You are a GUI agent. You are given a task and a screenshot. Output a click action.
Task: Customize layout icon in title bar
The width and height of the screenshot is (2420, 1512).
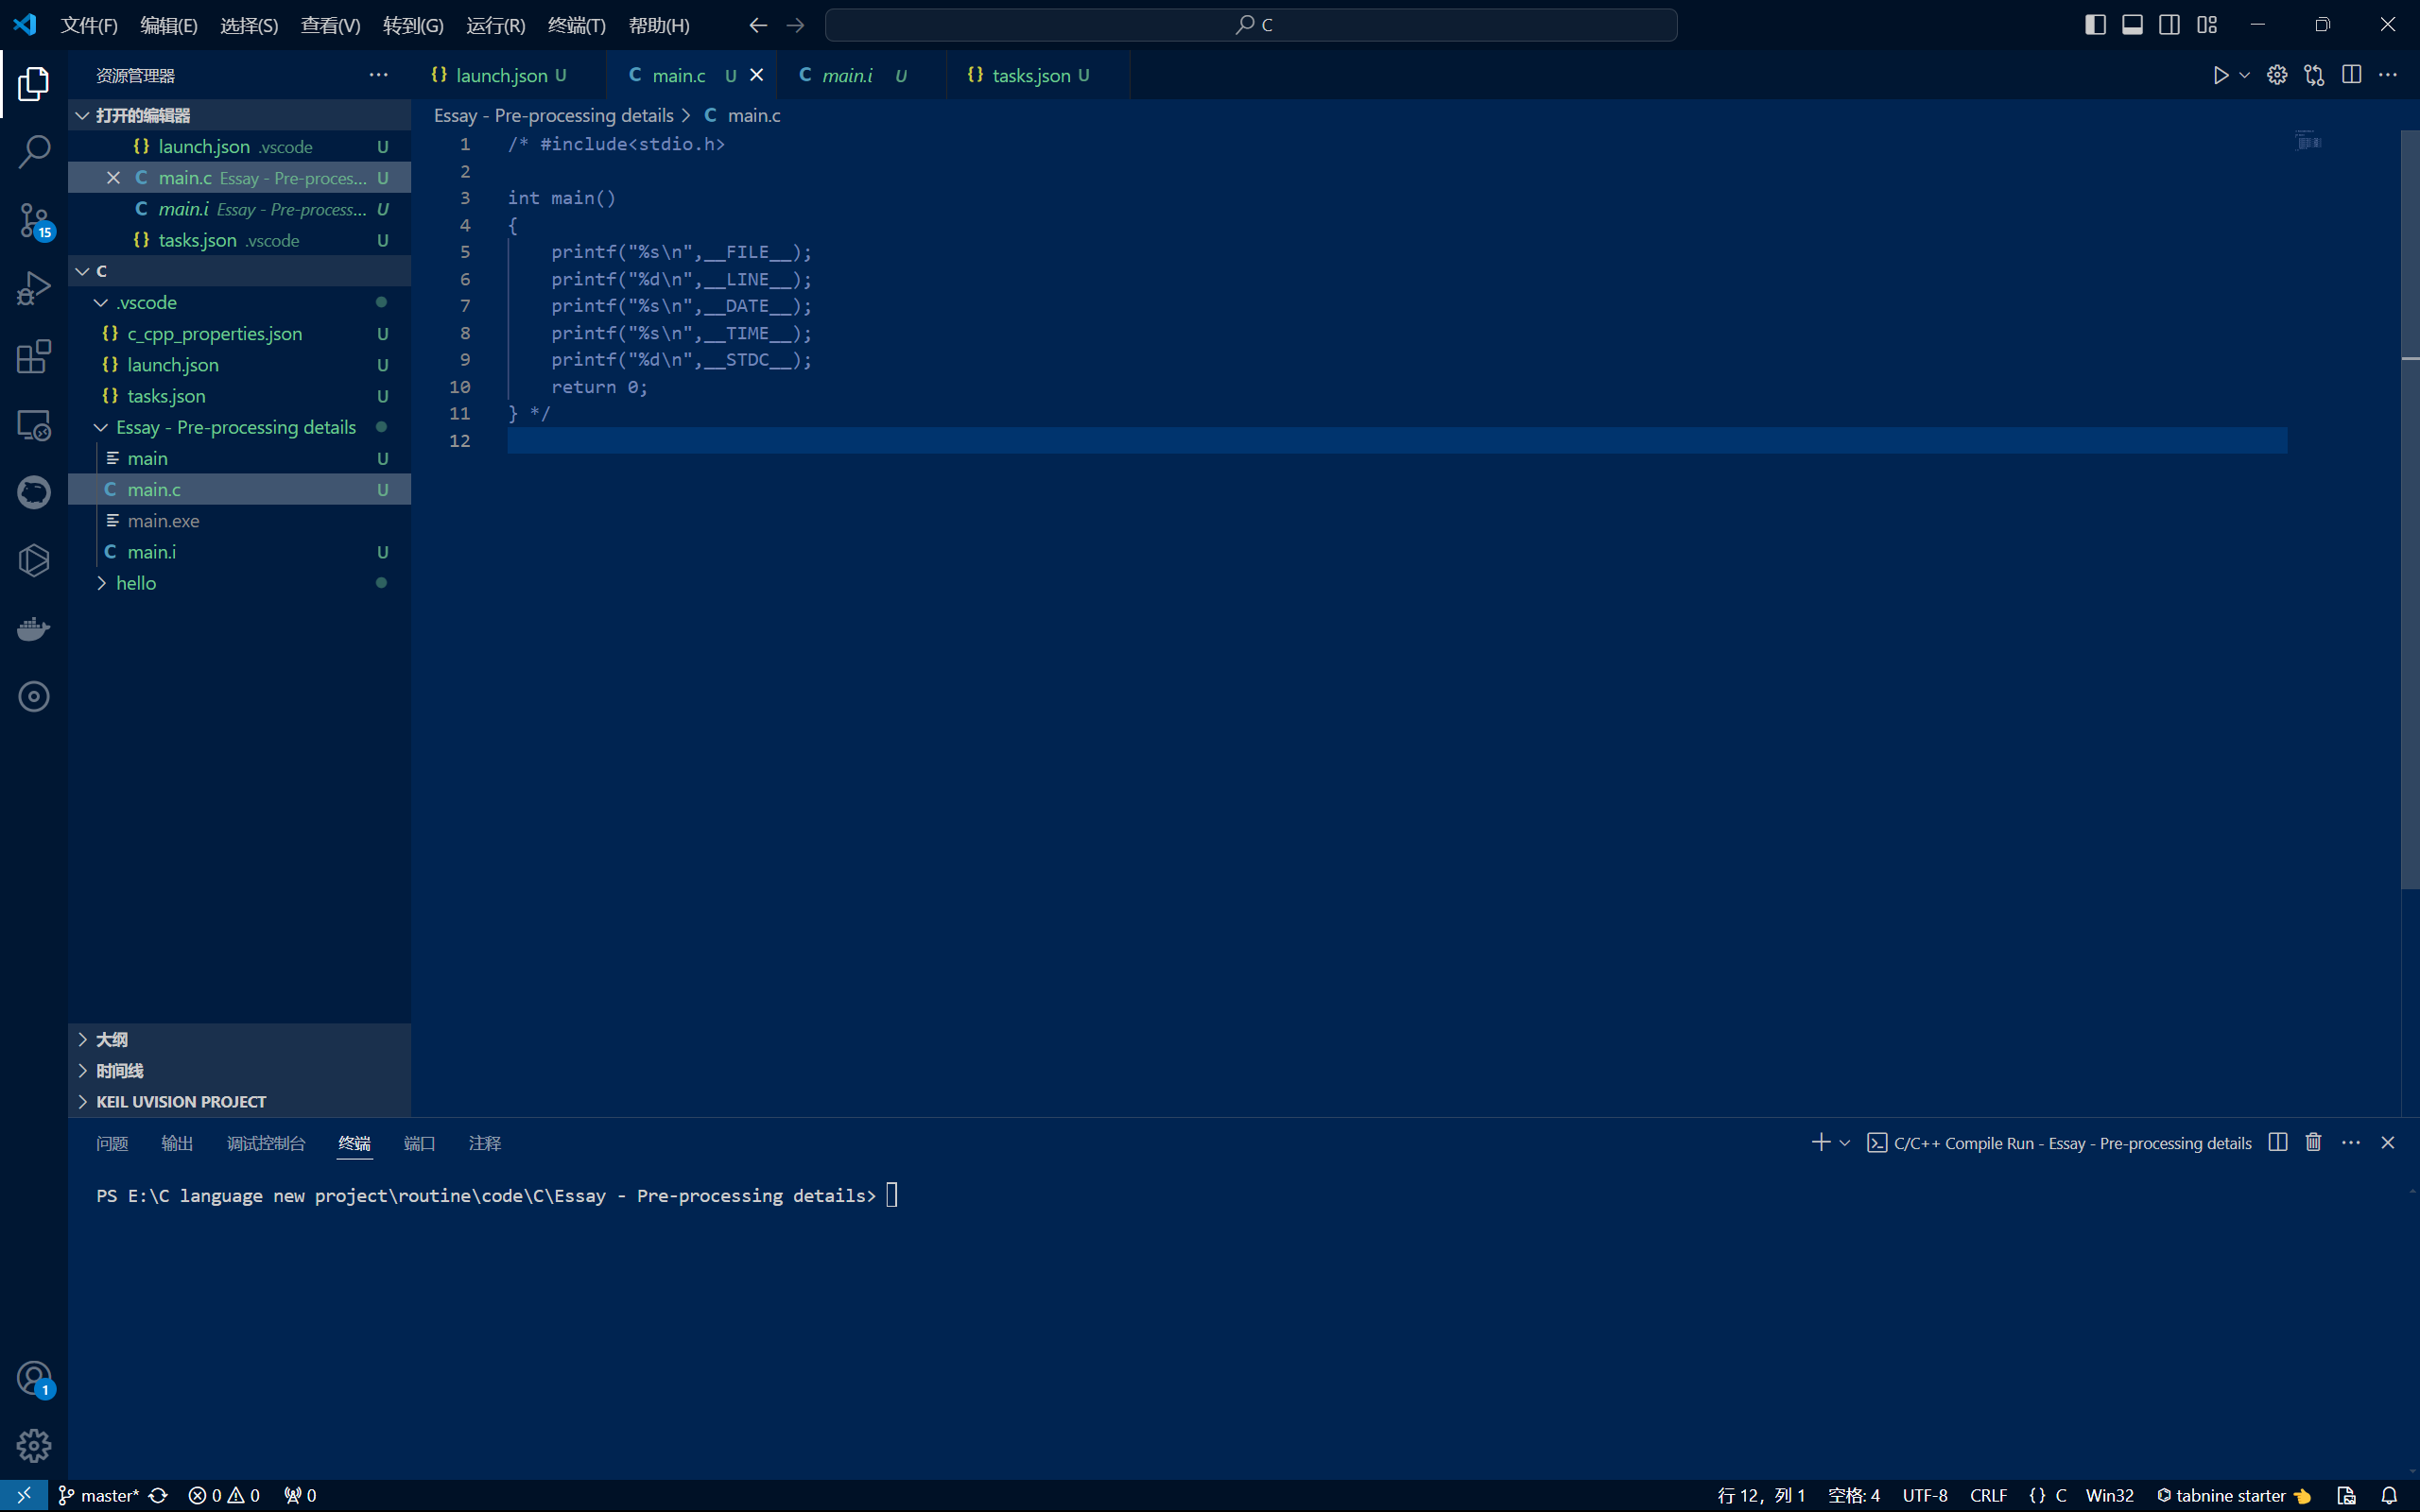pos(2207,25)
